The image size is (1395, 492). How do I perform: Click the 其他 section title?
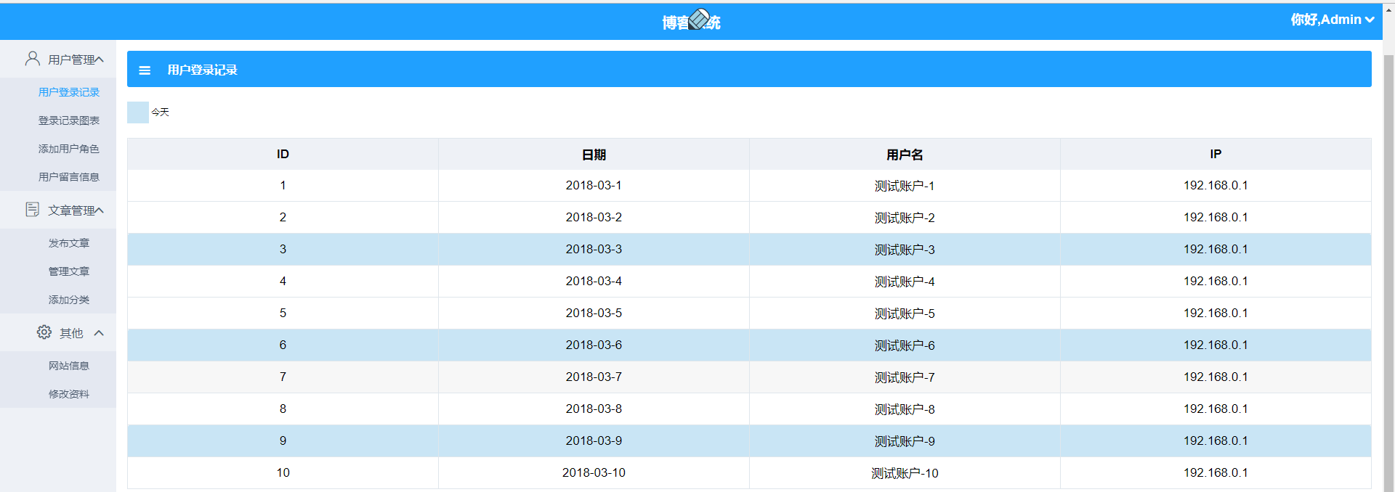(x=71, y=333)
